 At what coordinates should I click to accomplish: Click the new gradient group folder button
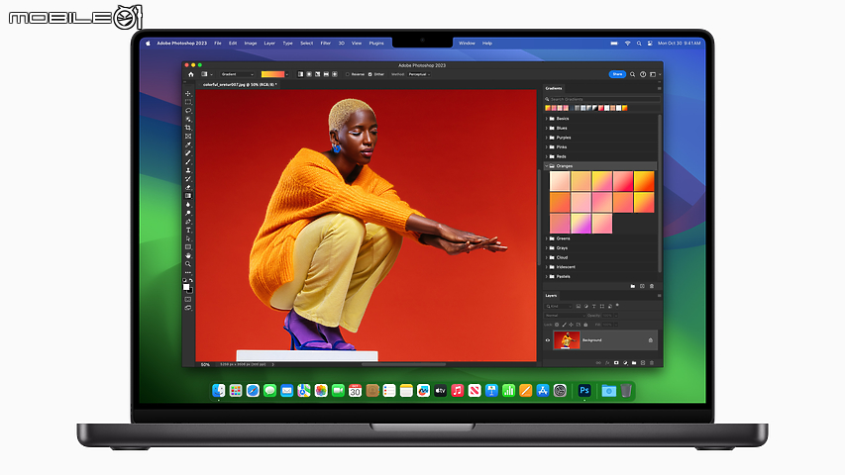click(x=633, y=286)
